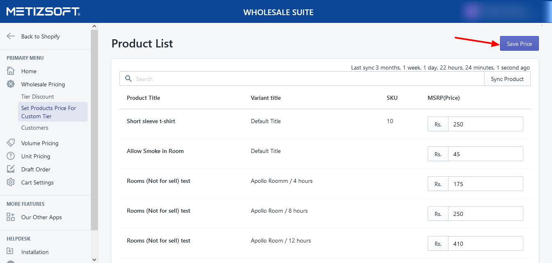Click the Home house icon in sidebar
552x263 pixels.
11,71
